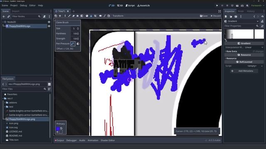Select the clone brush tool highlighted blue
Screen dimensions: 266x149
click(91, 16)
